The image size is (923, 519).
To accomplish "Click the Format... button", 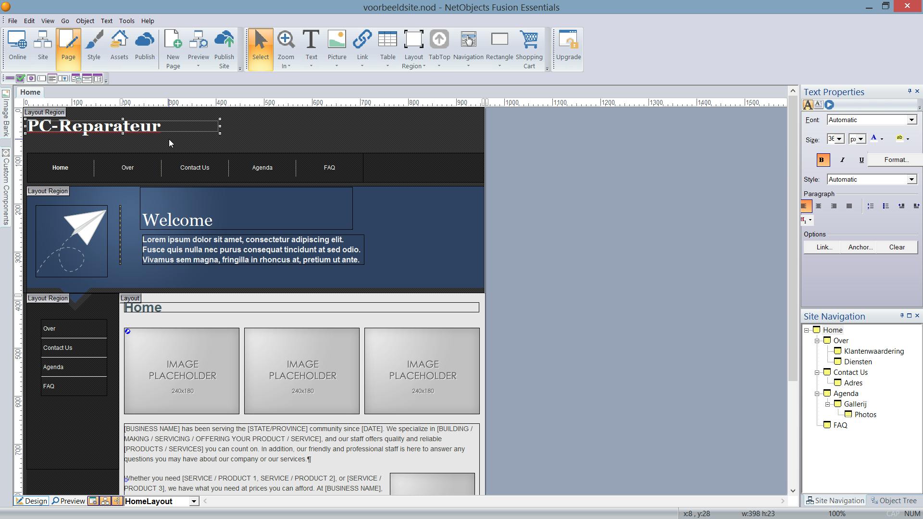I will click(x=896, y=160).
